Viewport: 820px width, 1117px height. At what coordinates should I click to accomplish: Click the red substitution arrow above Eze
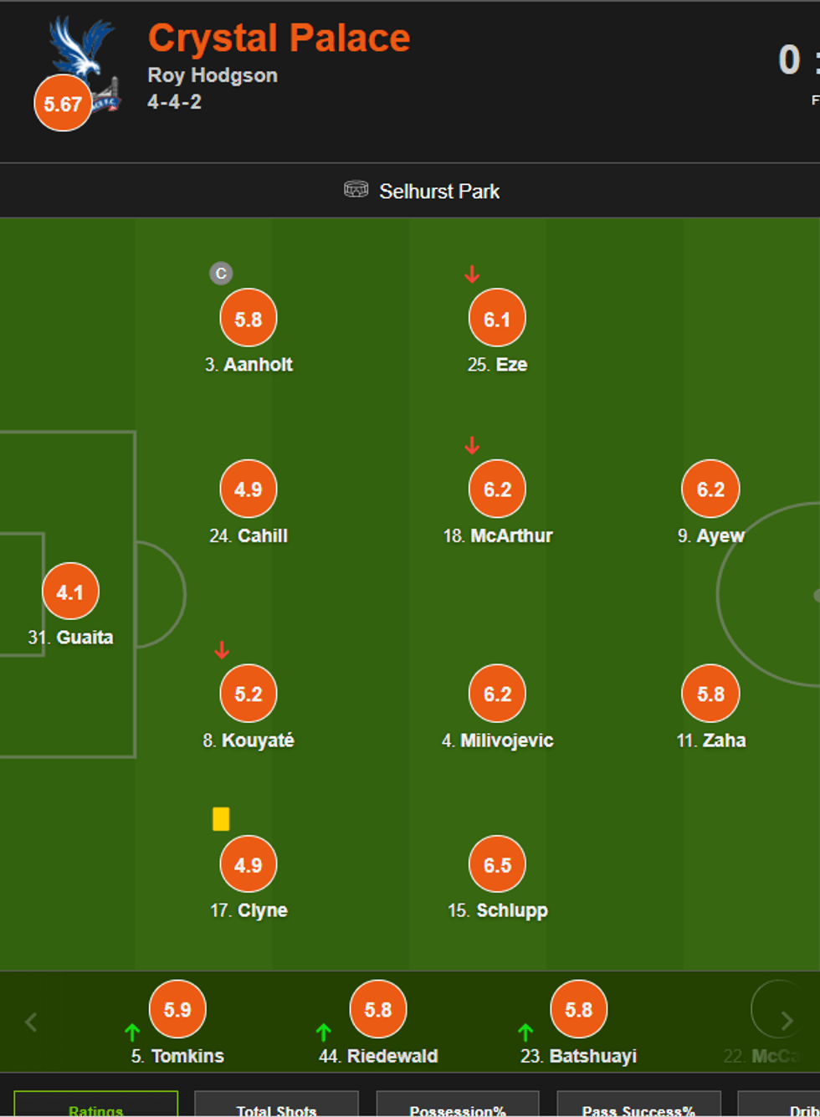[472, 274]
